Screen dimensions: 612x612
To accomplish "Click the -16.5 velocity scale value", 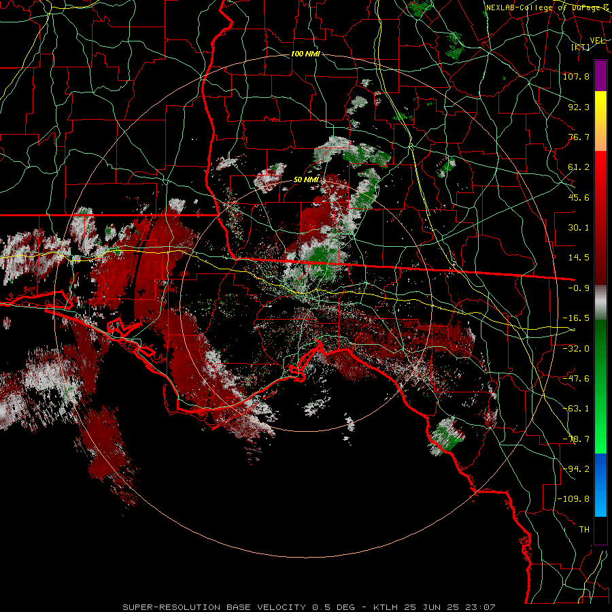I will click(x=576, y=318).
